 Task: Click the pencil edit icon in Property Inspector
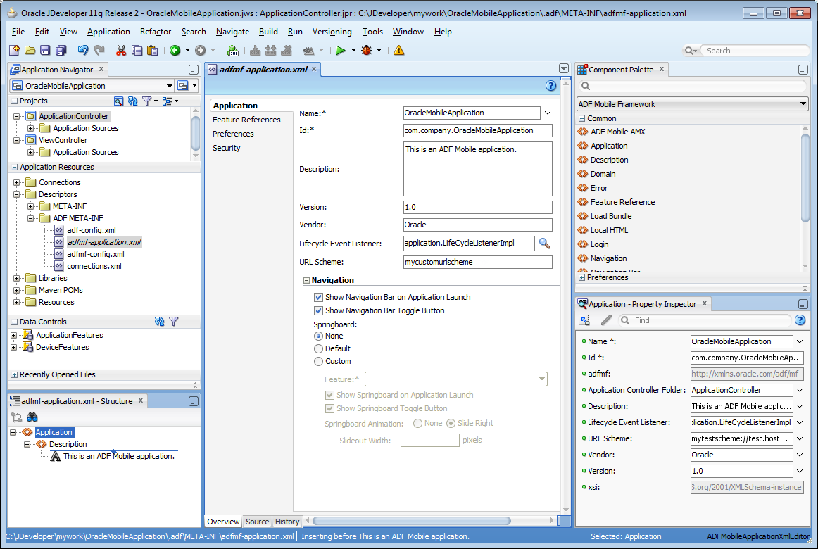point(606,320)
